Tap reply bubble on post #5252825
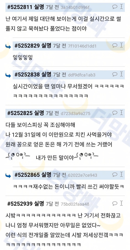 [115, 113]
